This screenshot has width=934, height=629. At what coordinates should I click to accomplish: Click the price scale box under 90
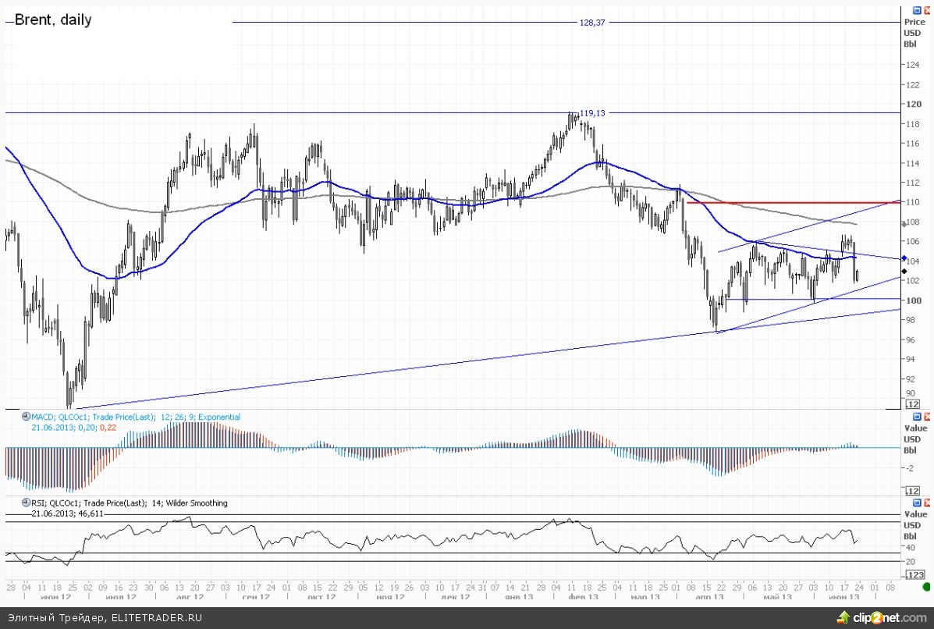pyautogui.click(x=911, y=404)
